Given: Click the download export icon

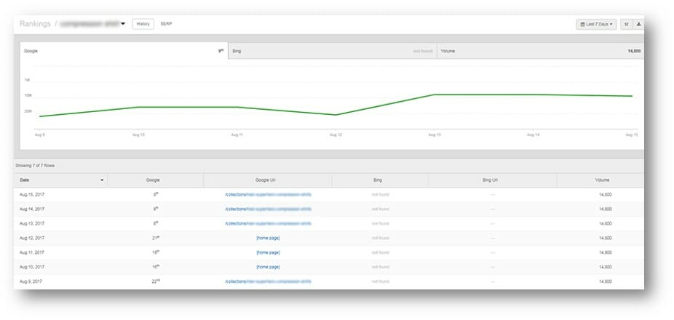Looking at the screenshot, I should point(638,24).
